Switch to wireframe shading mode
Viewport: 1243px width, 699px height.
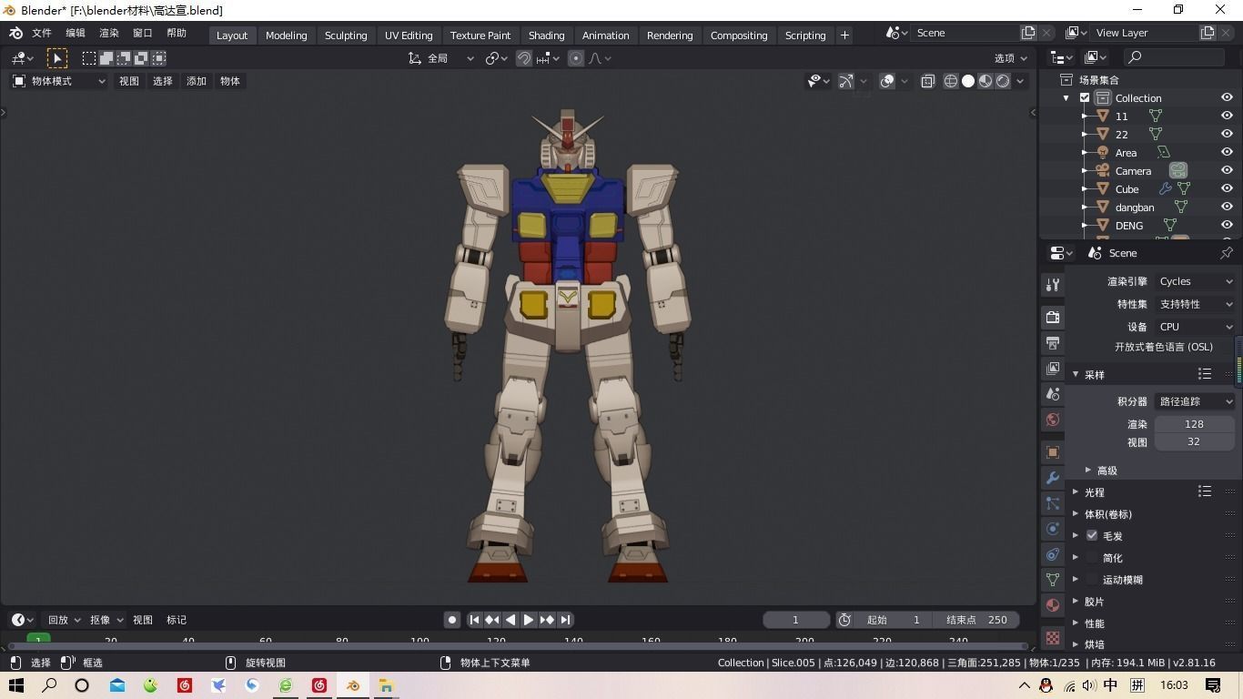[x=951, y=81]
